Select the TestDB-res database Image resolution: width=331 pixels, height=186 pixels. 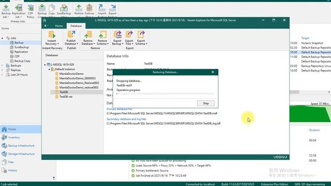[66, 97]
